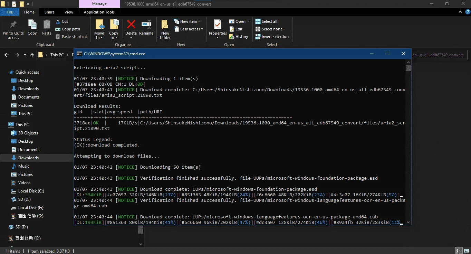
Task: Click the Cut scissors command
Action: [62, 21]
